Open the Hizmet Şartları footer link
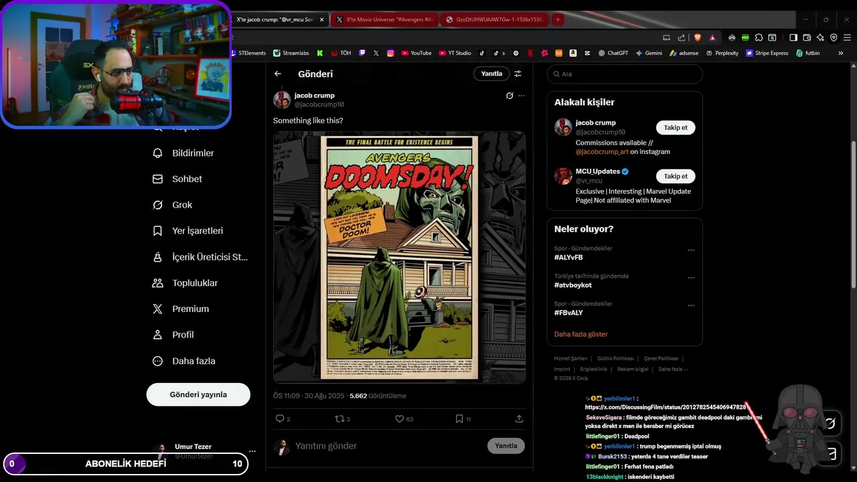The image size is (857, 482). [x=570, y=358]
